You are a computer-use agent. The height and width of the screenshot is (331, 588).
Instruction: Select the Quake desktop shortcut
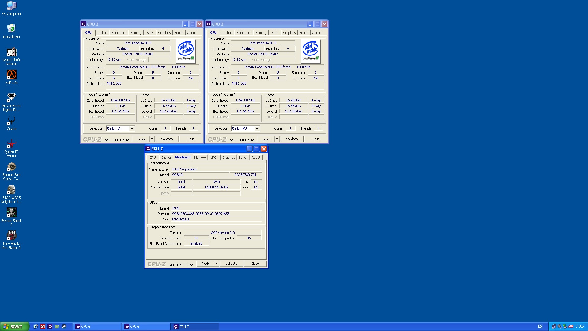click(11, 123)
